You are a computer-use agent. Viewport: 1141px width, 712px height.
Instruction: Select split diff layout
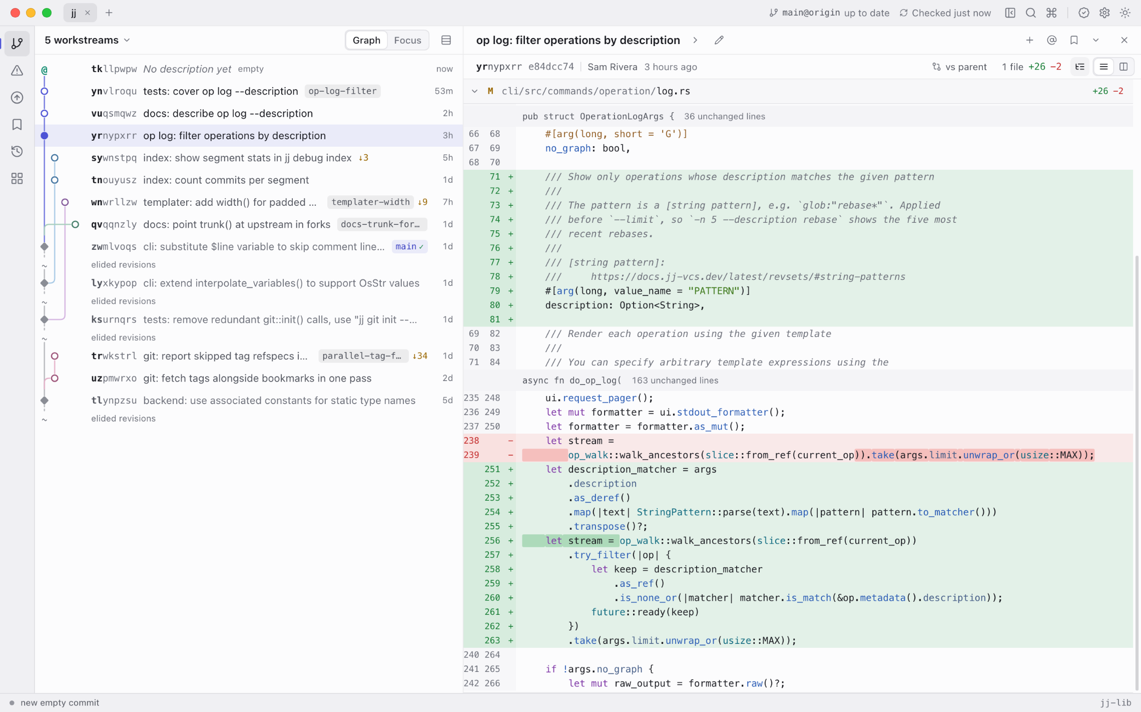point(1123,67)
